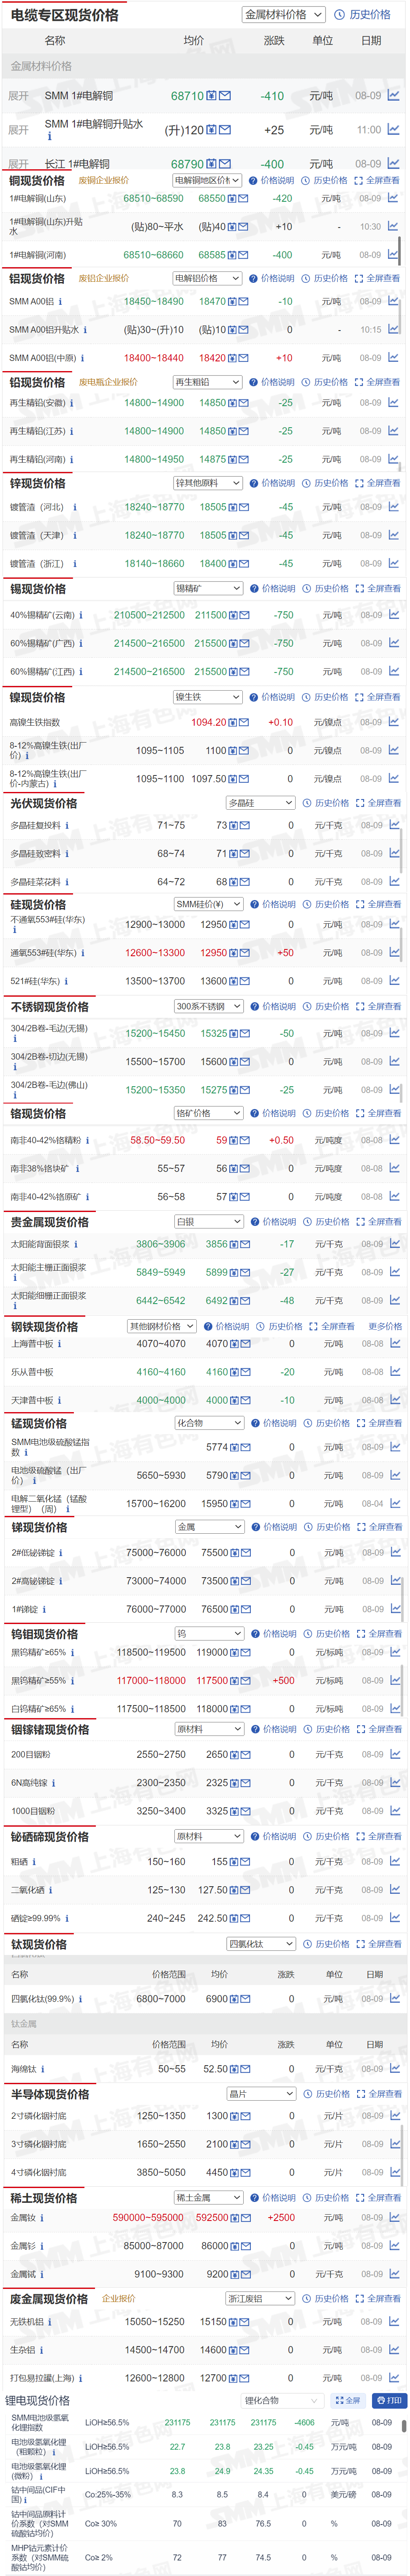Open the 镍生铁 dropdown

pyautogui.click(x=208, y=697)
